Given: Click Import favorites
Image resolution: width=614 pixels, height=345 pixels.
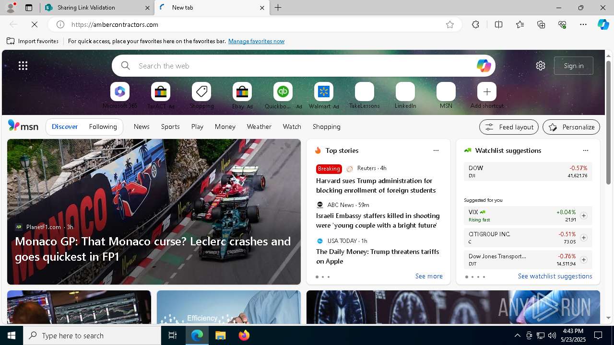Looking at the screenshot, I should (33, 41).
